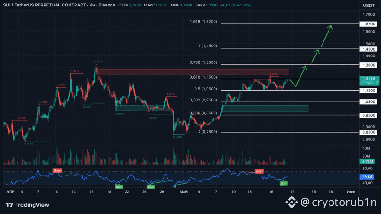Click the SUI / TetherUS PERPETUAL CONTRACT title

45,5
